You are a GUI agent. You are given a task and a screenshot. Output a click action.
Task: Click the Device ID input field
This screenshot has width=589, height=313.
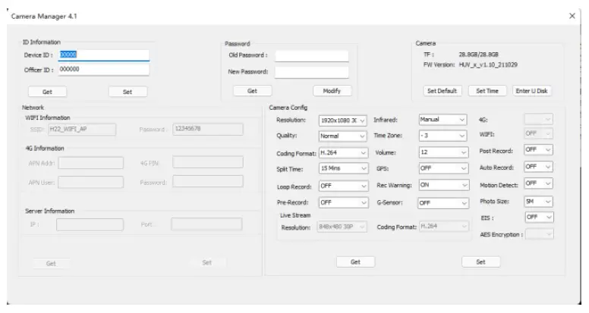click(x=104, y=55)
